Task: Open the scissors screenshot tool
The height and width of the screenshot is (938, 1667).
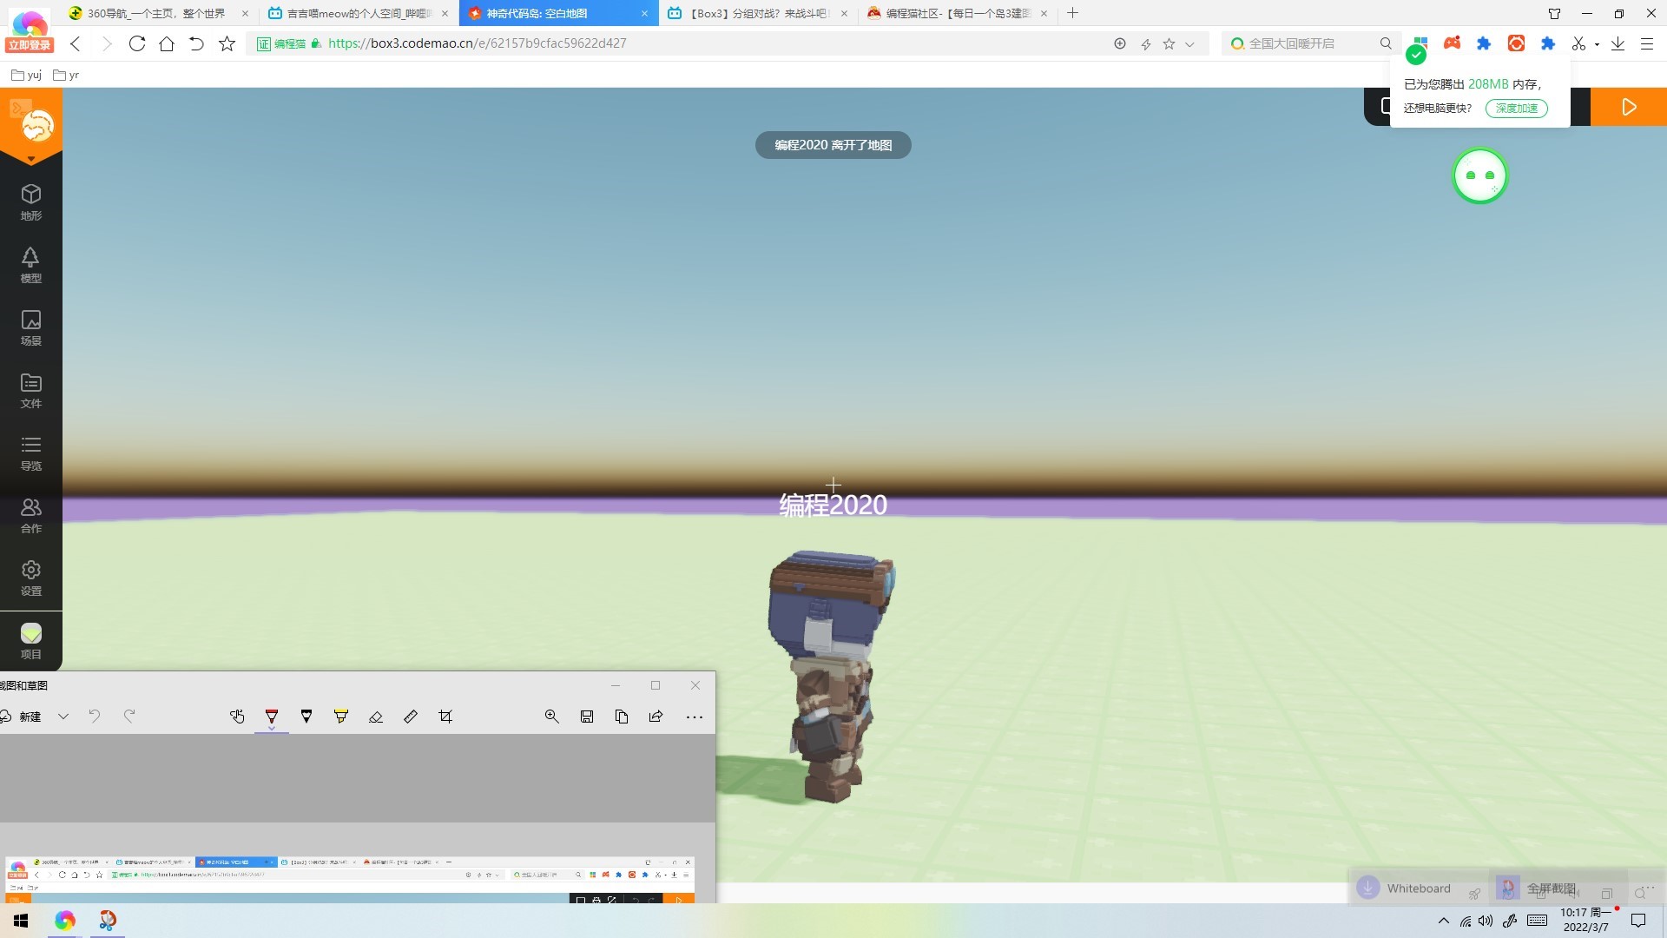Action: click(1578, 43)
